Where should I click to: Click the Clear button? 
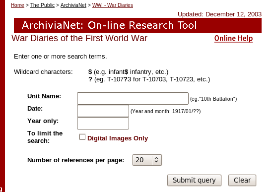coord(242,180)
